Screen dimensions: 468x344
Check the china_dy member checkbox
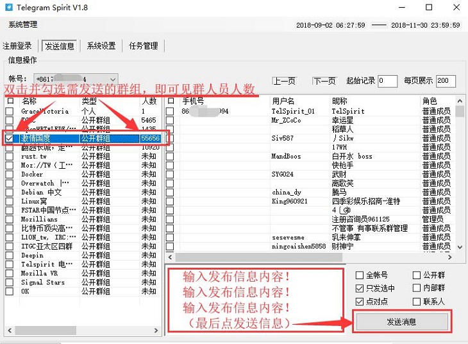point(170,192)
